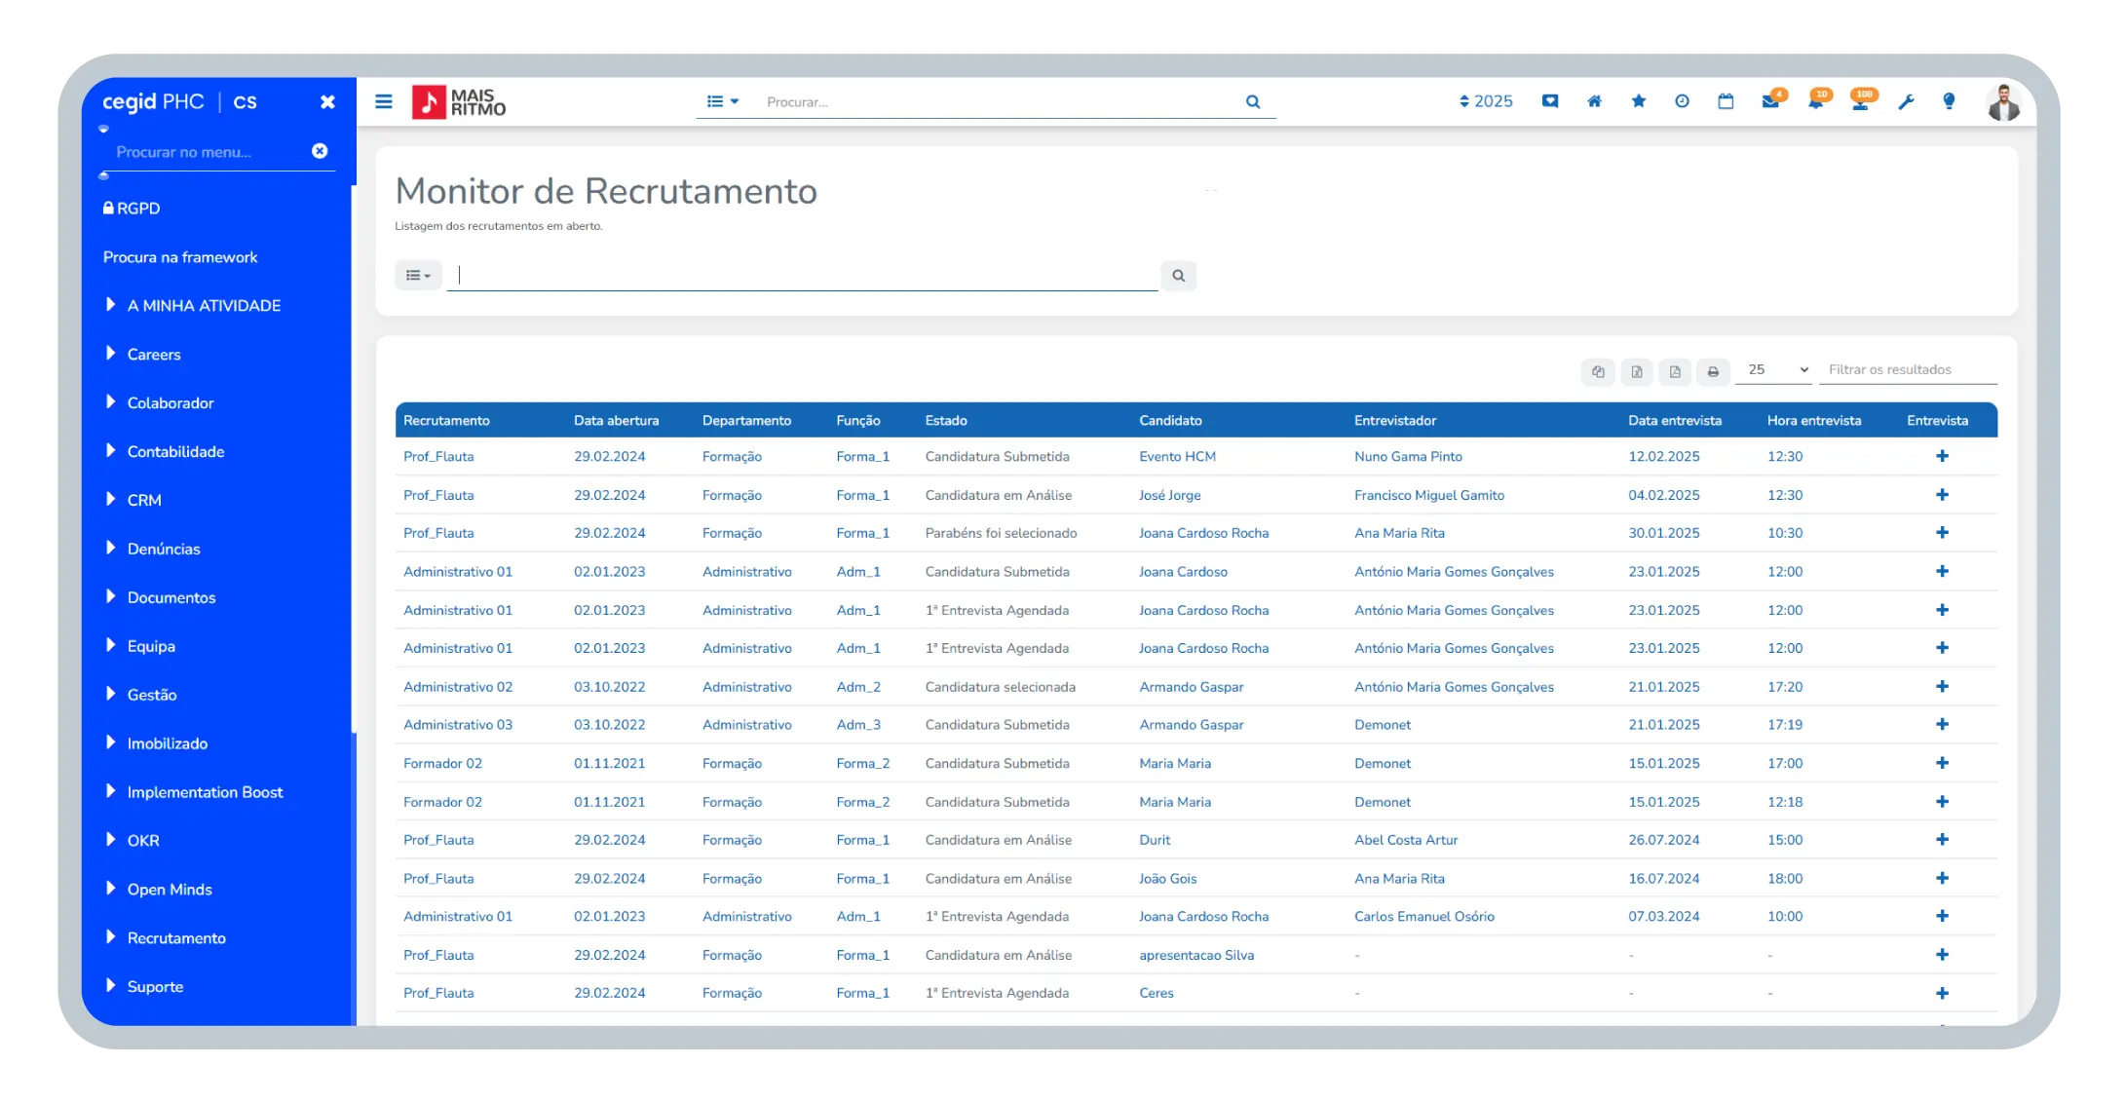The height and width of the screenshot is (1103, 2125).
Task: Sort by Data abertura column header
Action: click(616, 420)
